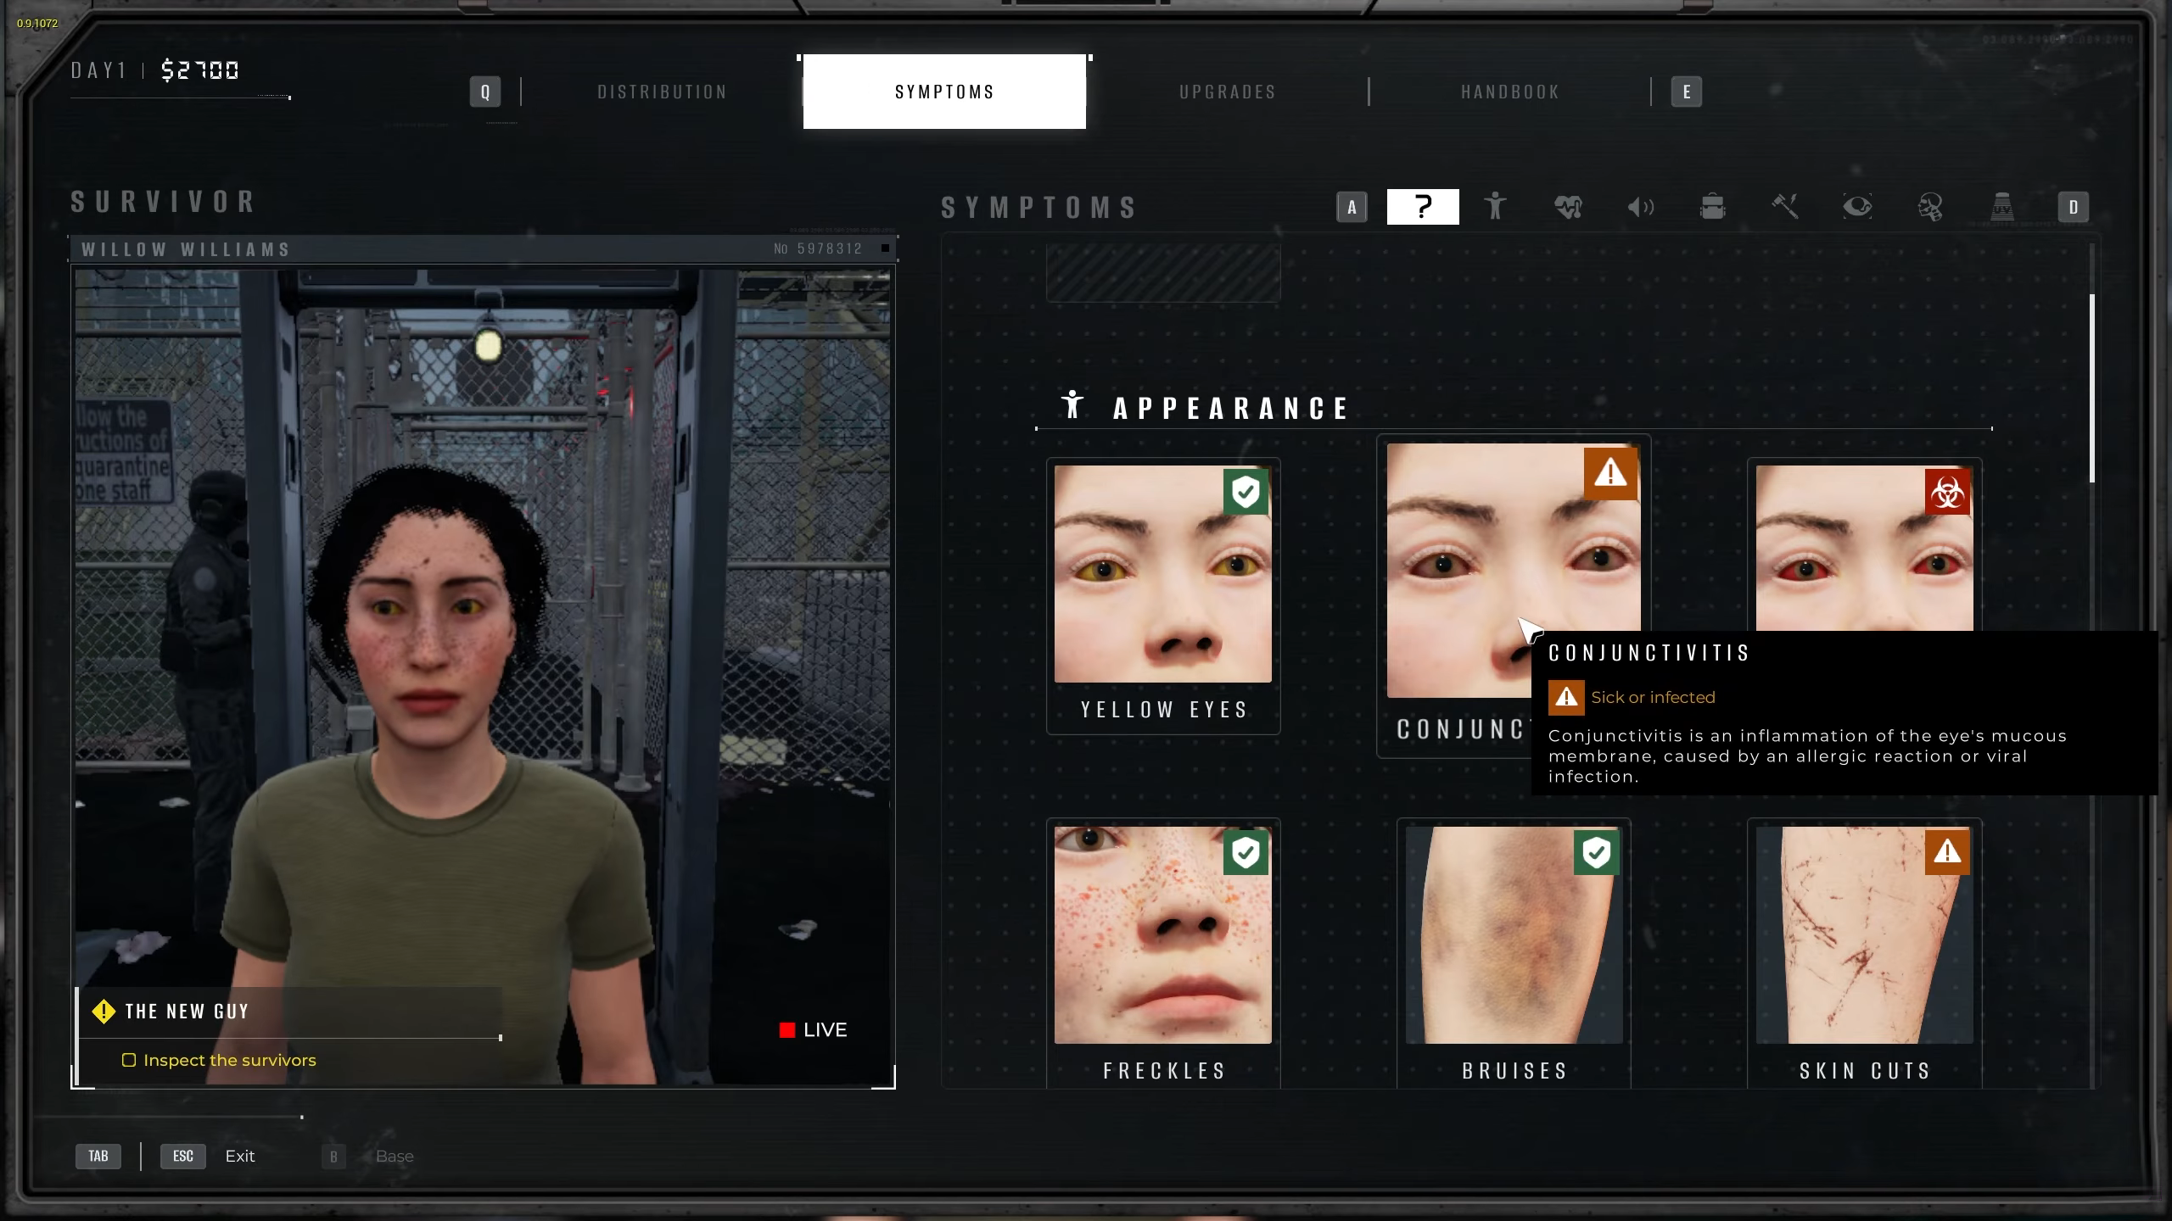Click the D key next-category button

click(x=2074, y=207)
